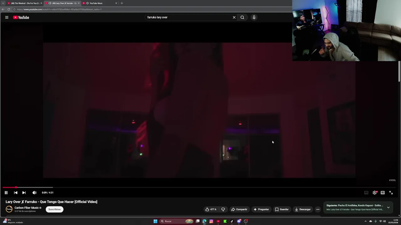Save video with the Guardar button
Image resolution: width=401 pixels, height=225 pixels.
[282, 209]
